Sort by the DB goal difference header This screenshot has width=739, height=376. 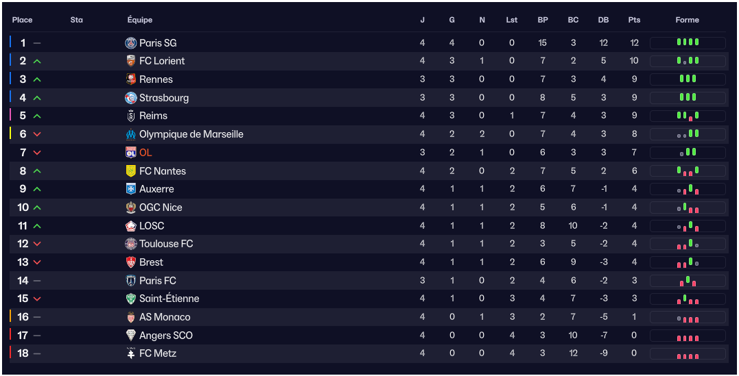click(x=603, y=20)
